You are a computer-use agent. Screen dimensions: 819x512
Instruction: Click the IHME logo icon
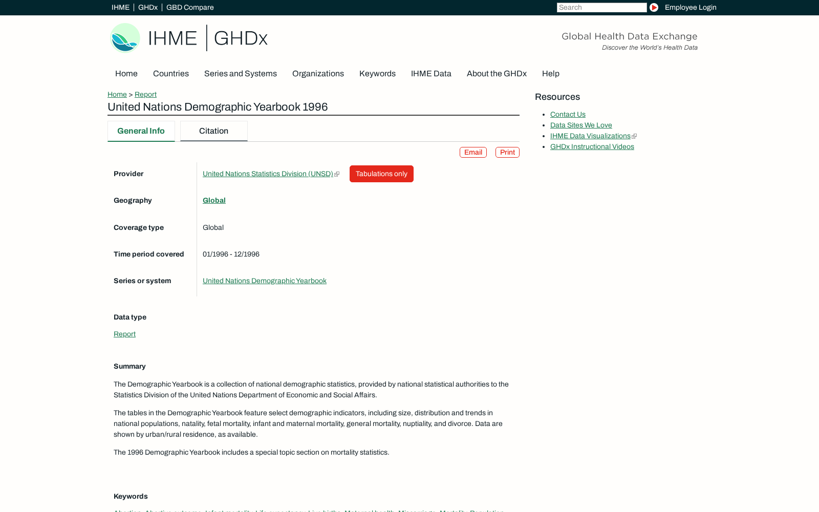click(x=125, y=38)
